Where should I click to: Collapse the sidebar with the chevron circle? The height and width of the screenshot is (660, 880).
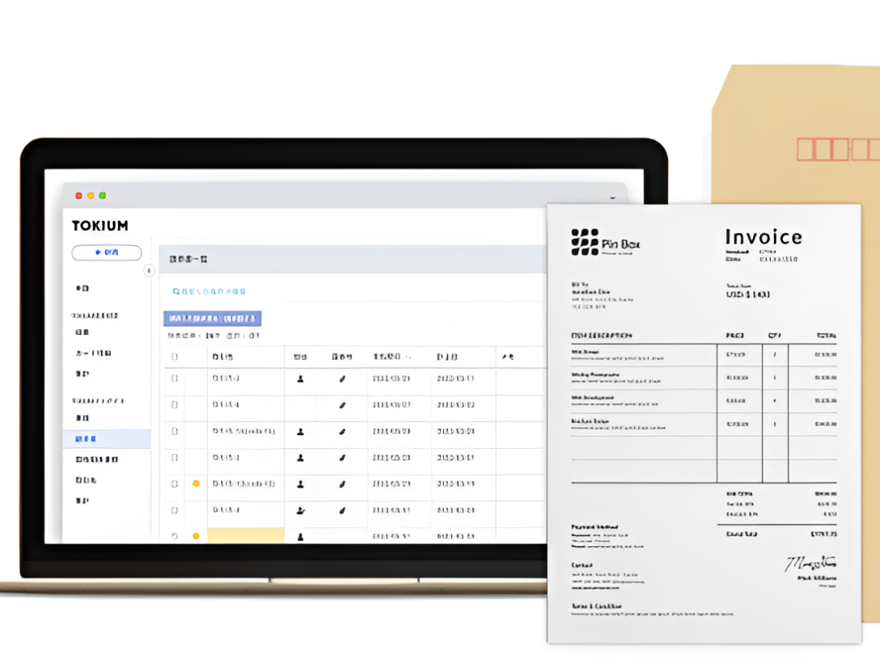coord(150,271)
